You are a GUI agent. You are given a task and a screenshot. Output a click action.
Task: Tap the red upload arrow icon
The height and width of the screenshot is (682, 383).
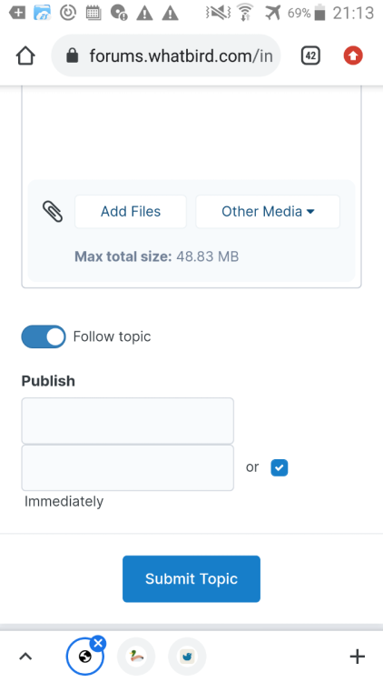tap(353, 55)
